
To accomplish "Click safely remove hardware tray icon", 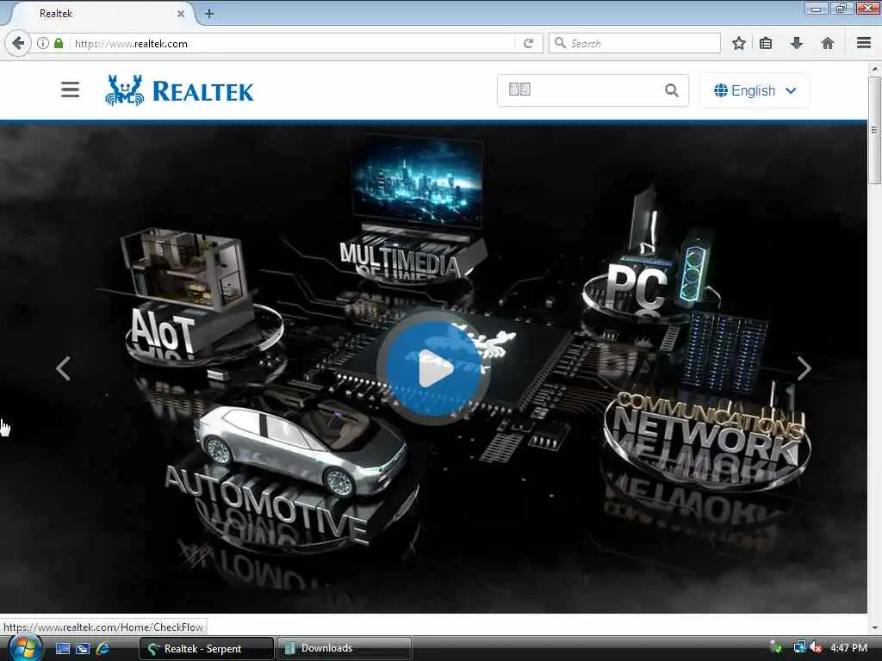I will 776,648.
